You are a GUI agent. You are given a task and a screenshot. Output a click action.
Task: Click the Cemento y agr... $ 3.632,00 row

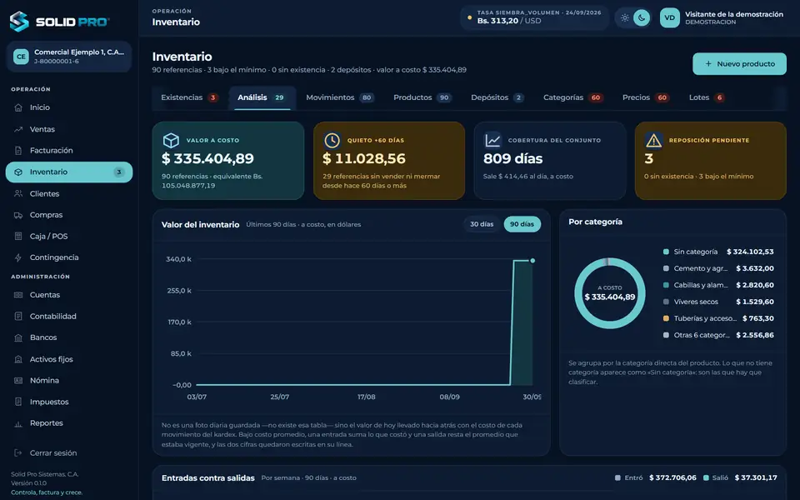pos(718,268)
